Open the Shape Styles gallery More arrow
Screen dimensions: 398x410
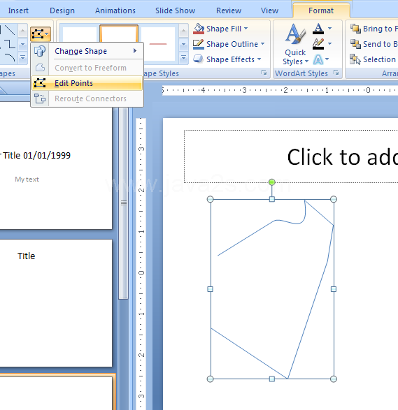[183, 57]
